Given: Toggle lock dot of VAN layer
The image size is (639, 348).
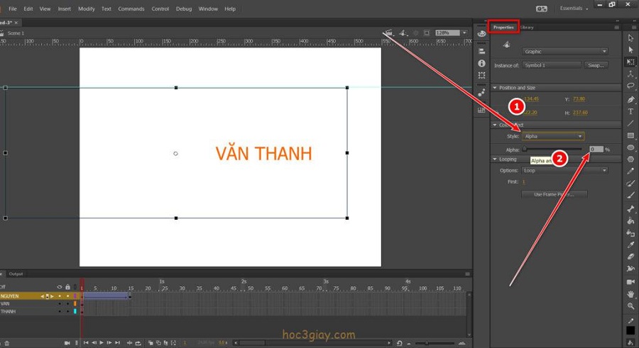Looking at the screenshot, I should coord(67,303).
